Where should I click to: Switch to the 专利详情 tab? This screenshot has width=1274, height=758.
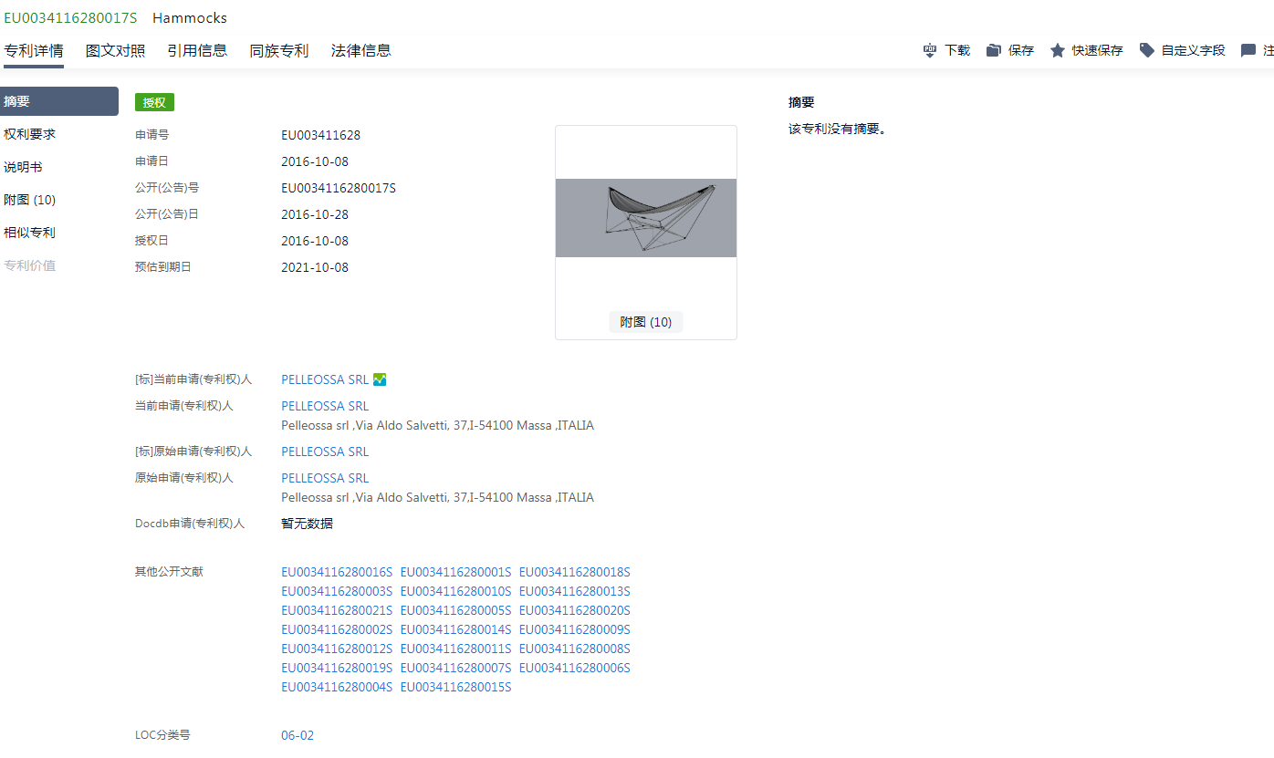pos(34,50)
